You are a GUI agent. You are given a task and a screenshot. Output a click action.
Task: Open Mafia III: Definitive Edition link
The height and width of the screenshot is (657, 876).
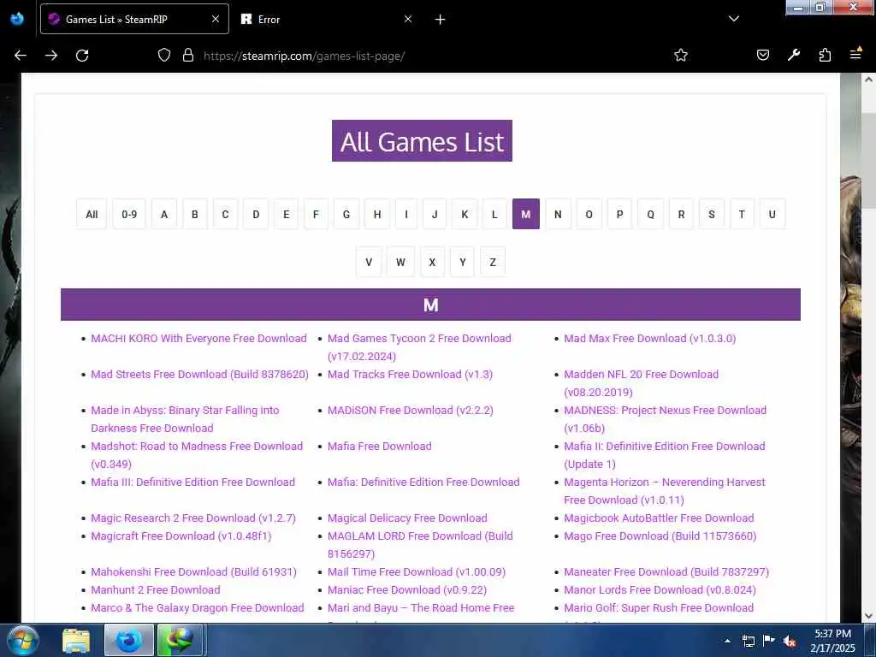coord(192,482)
